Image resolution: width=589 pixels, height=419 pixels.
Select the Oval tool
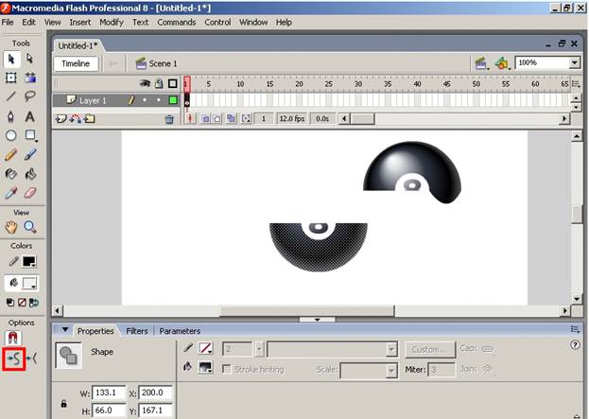coord(11,135)
